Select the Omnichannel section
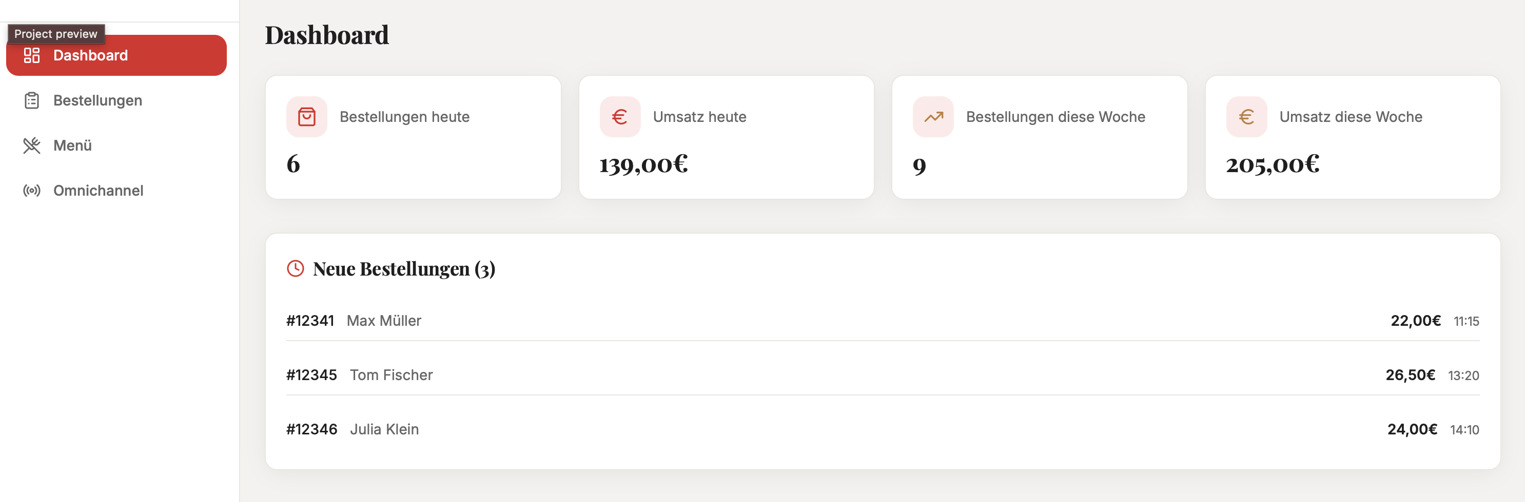 coord(99,191)
